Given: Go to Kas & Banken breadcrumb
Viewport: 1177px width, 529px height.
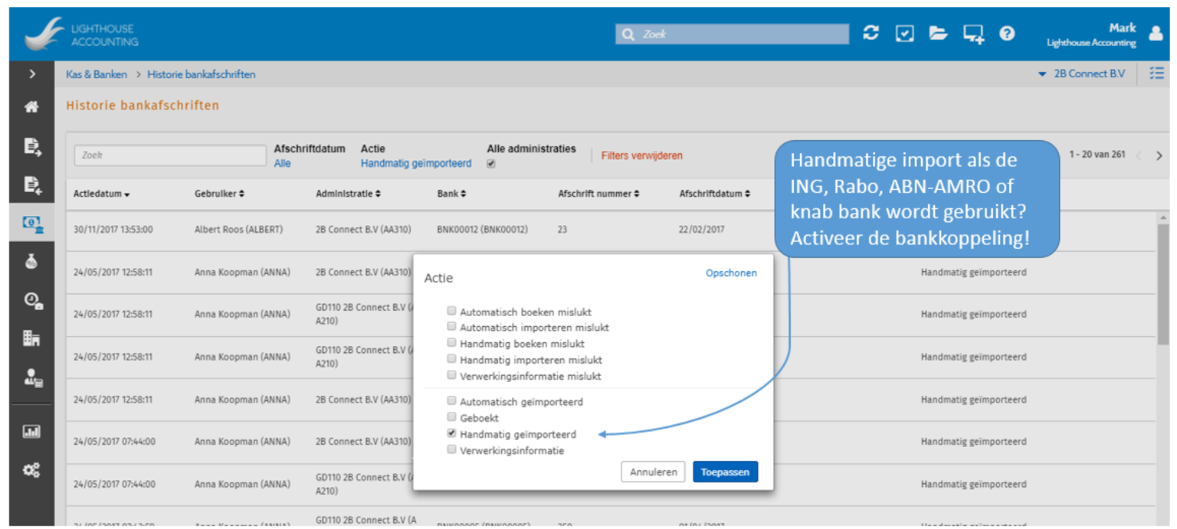Looking at the screenshot, I should 97,74.
